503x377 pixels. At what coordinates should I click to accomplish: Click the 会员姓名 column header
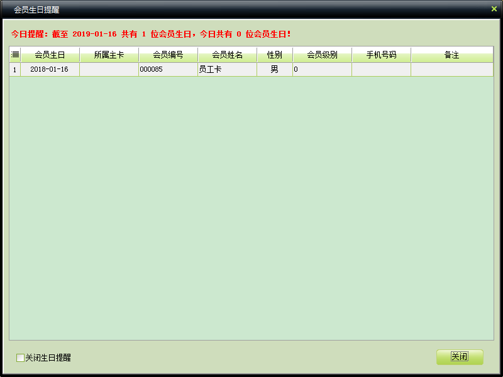click(x=227, y=55)
